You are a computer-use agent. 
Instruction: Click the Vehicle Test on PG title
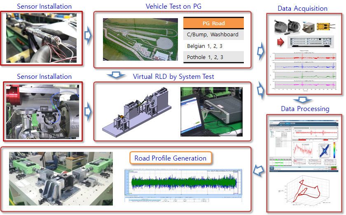point(173,7)
